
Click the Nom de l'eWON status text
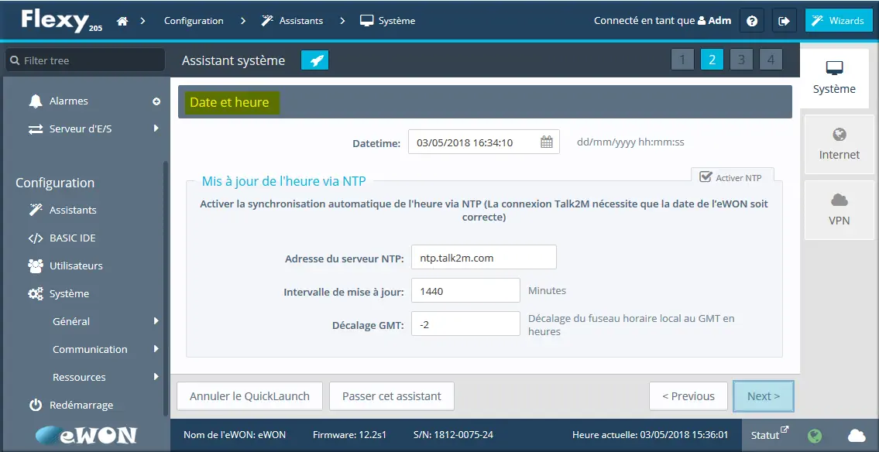pyautogui.click(x=235, y=435)
